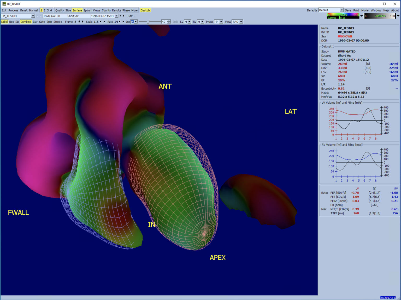Image resolution: width=401 pixels, height=300 pixels.
Task: Enable the Strobe function
Action: coord(57,22)
